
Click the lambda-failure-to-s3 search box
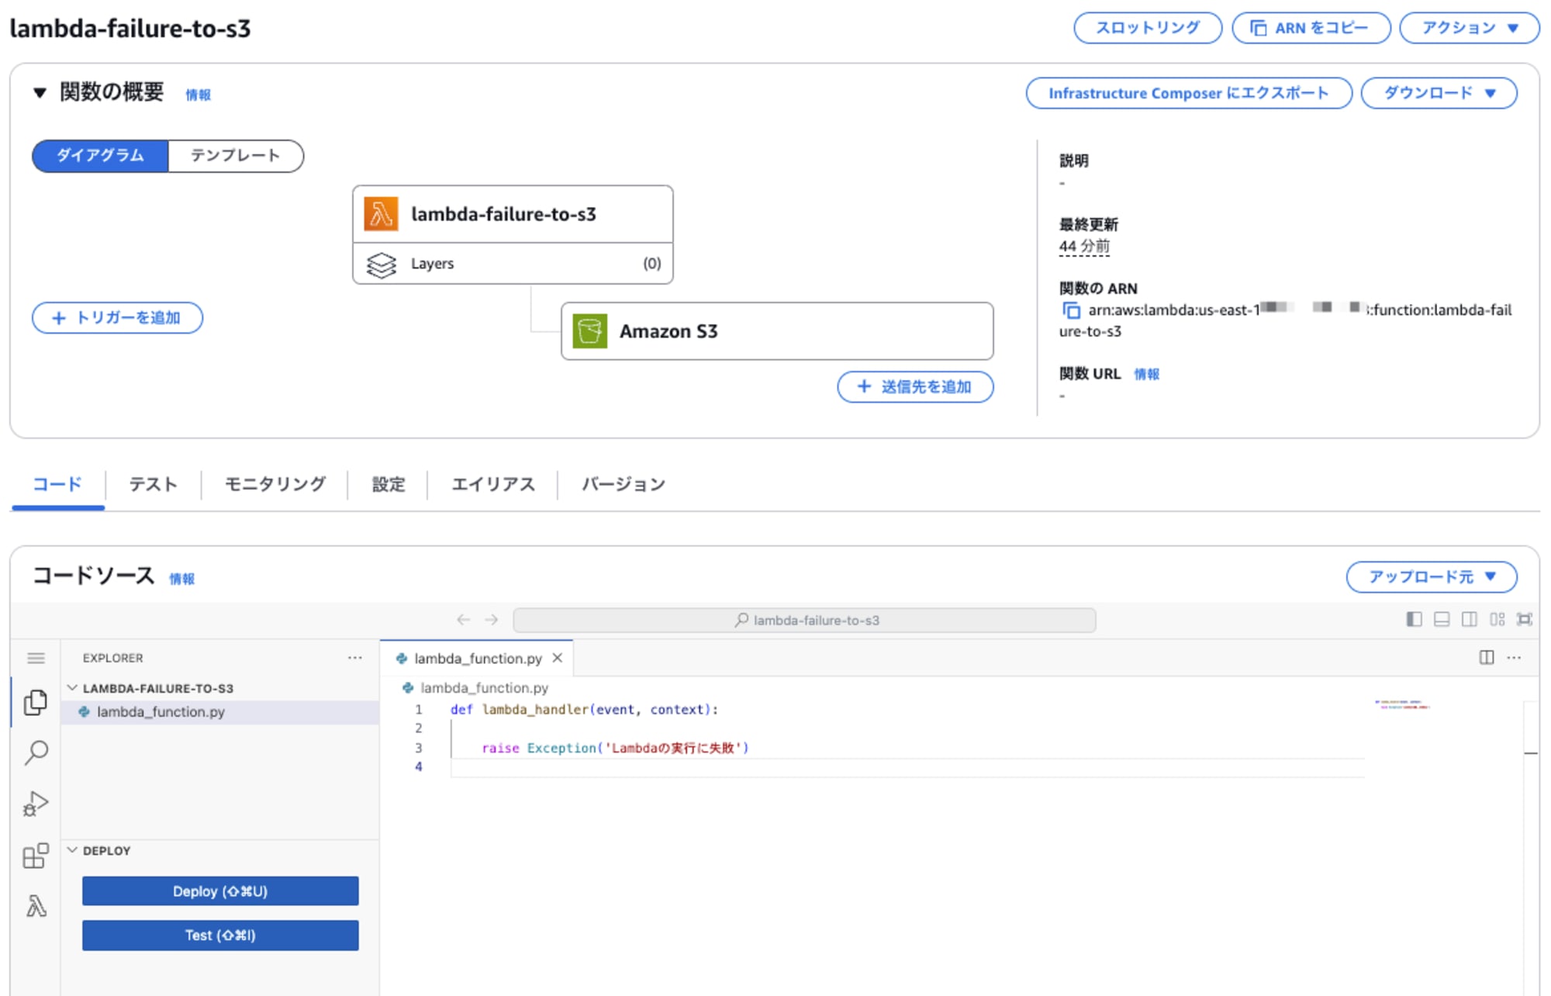pos(804,620)
